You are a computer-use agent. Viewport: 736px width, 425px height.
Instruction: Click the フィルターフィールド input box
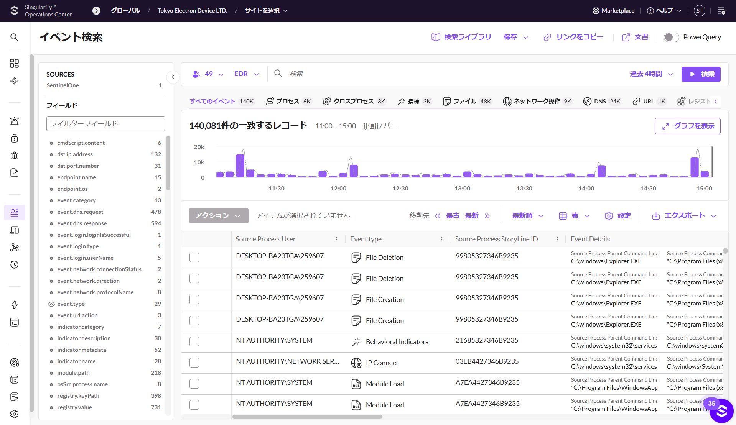click(106, 124)
